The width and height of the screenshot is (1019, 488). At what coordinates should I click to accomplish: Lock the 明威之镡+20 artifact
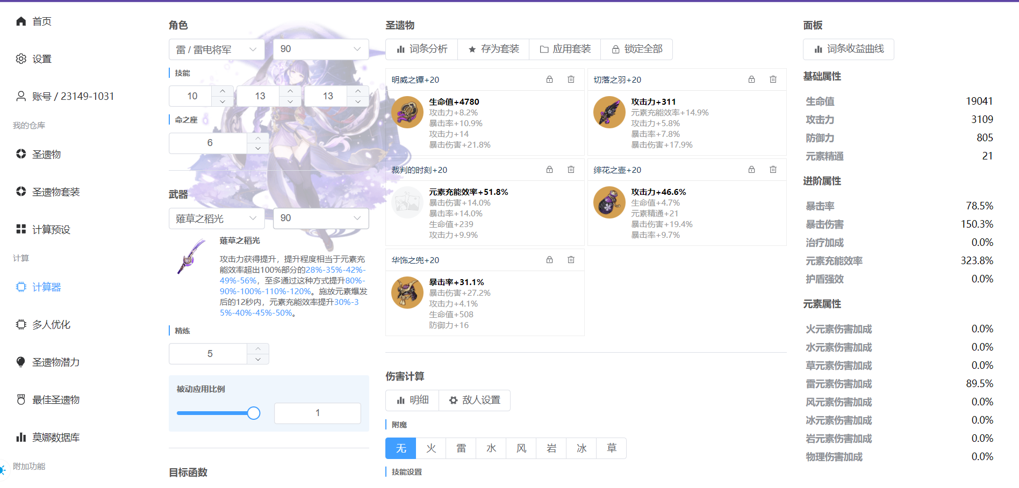pos(549,79)
